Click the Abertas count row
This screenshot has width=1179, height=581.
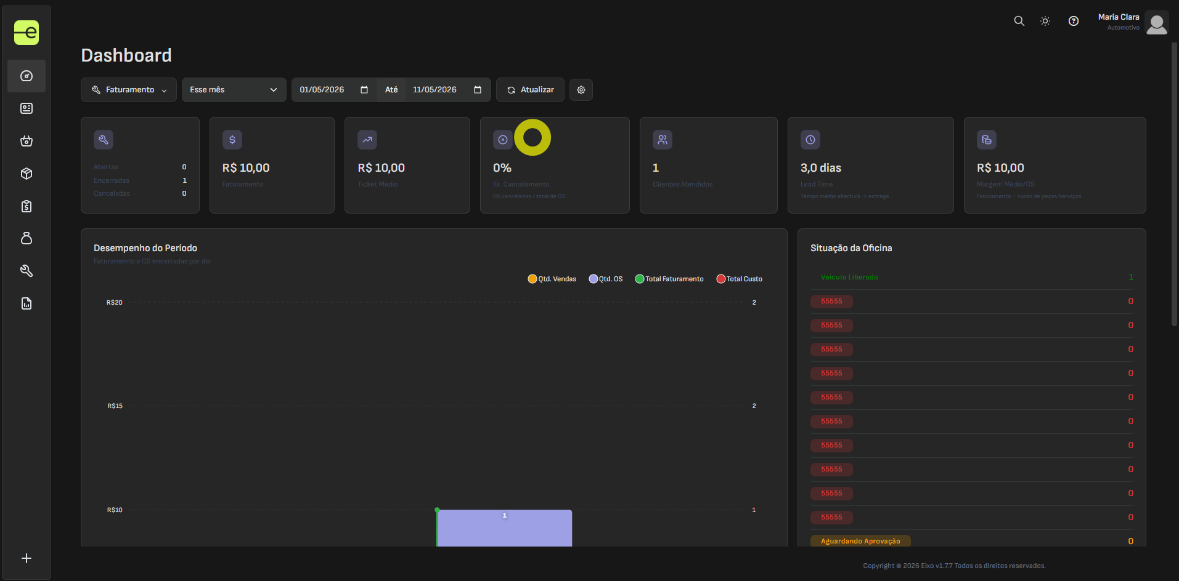pyautogui.click(x=140, y=167)
